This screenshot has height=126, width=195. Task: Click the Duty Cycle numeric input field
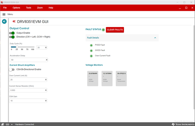42,47
